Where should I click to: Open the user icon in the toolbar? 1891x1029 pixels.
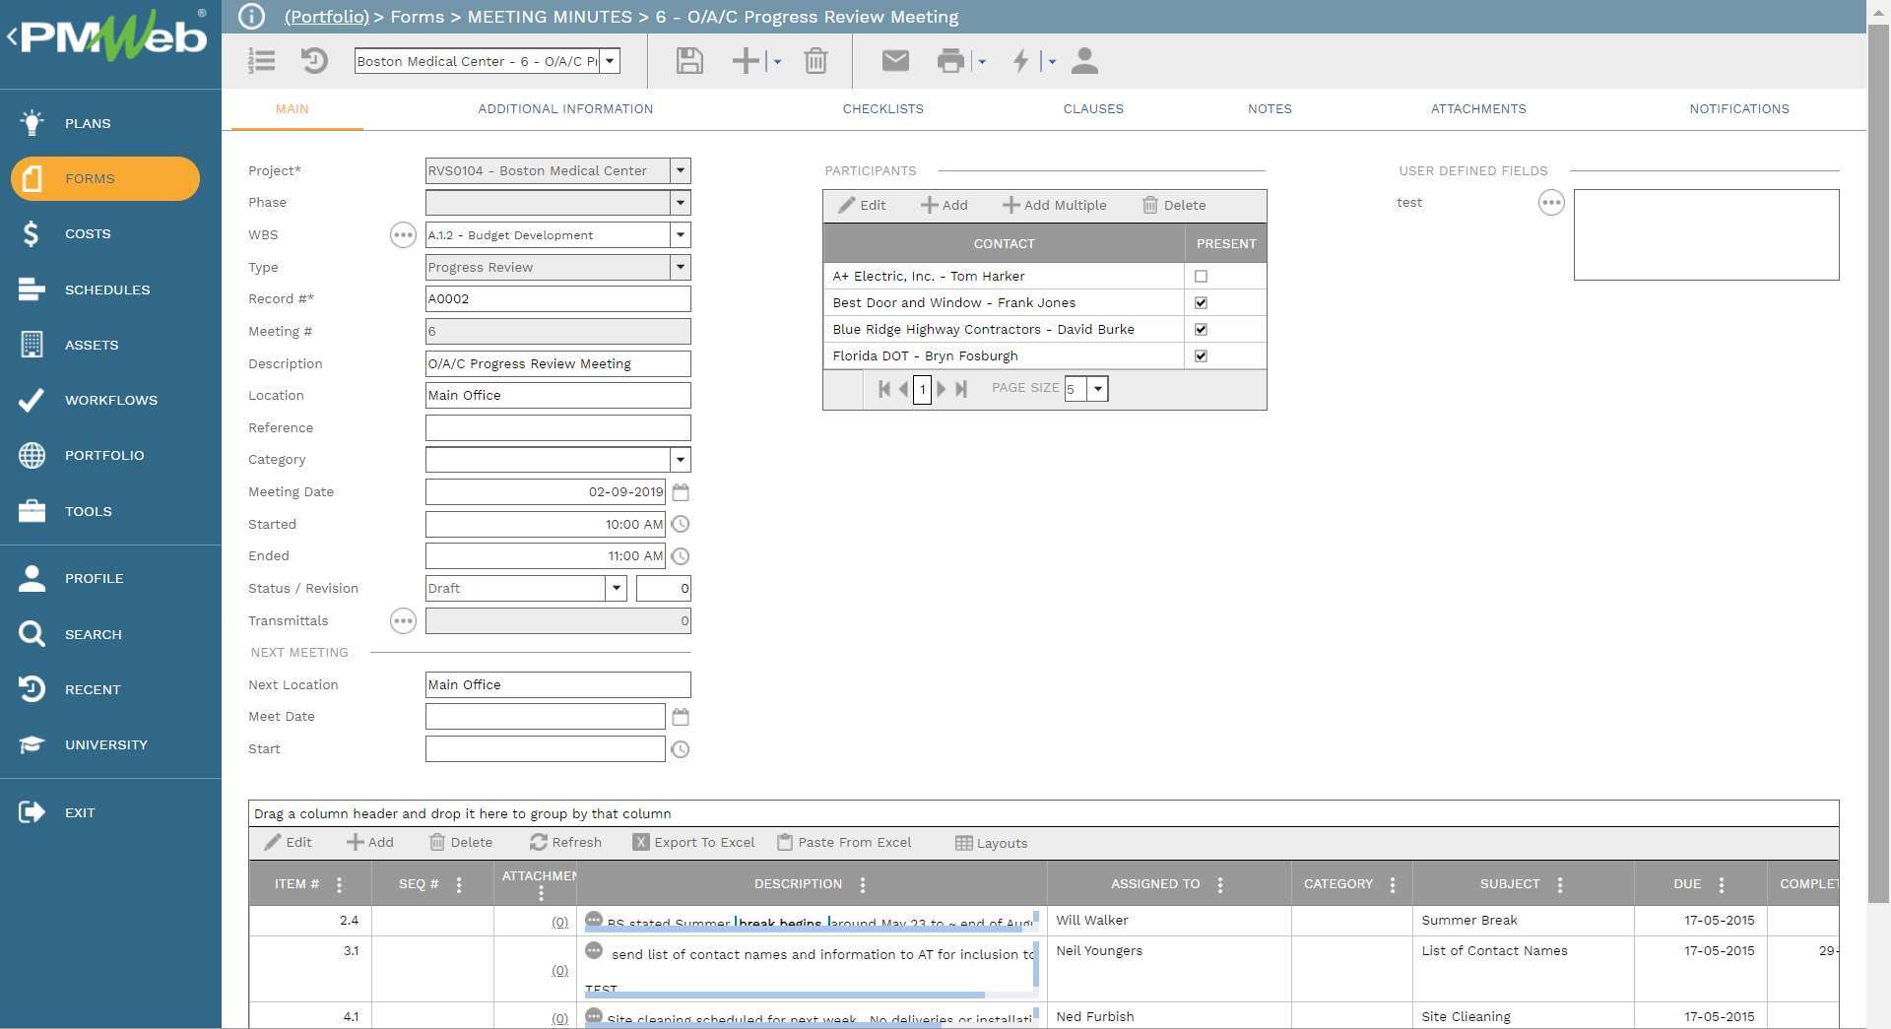1084,61
